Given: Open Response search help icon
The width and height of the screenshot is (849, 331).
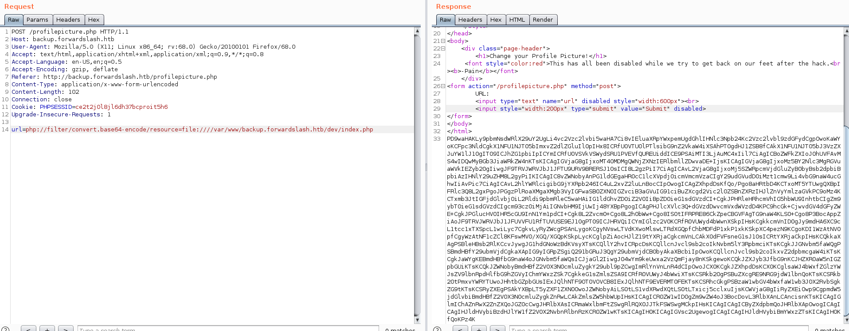Looking at the screenshot, I should pyautogui.click(x=437, y=329).
